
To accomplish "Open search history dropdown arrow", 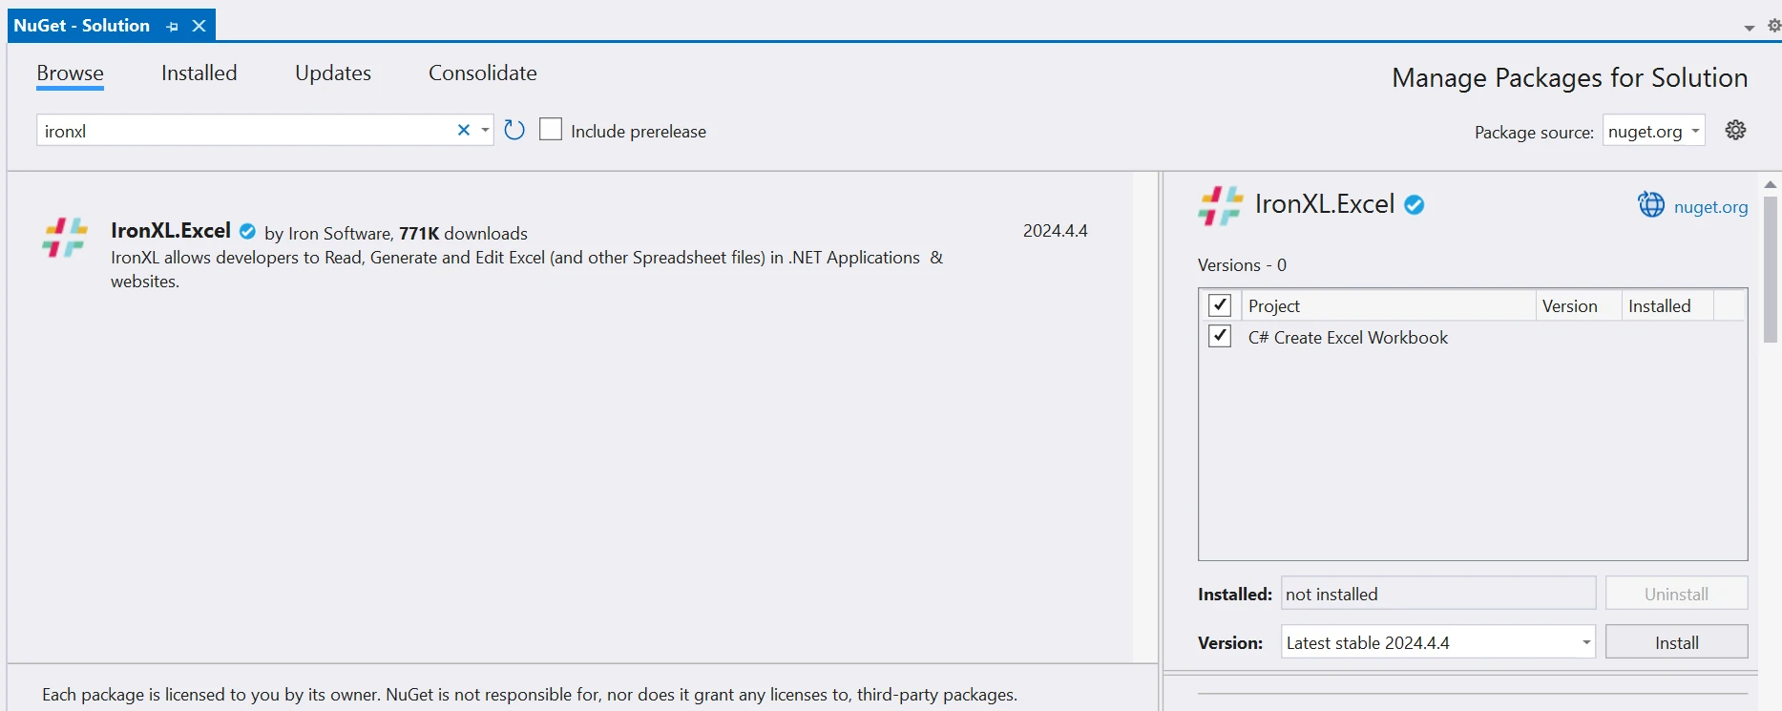I will (x=485, y=130).
